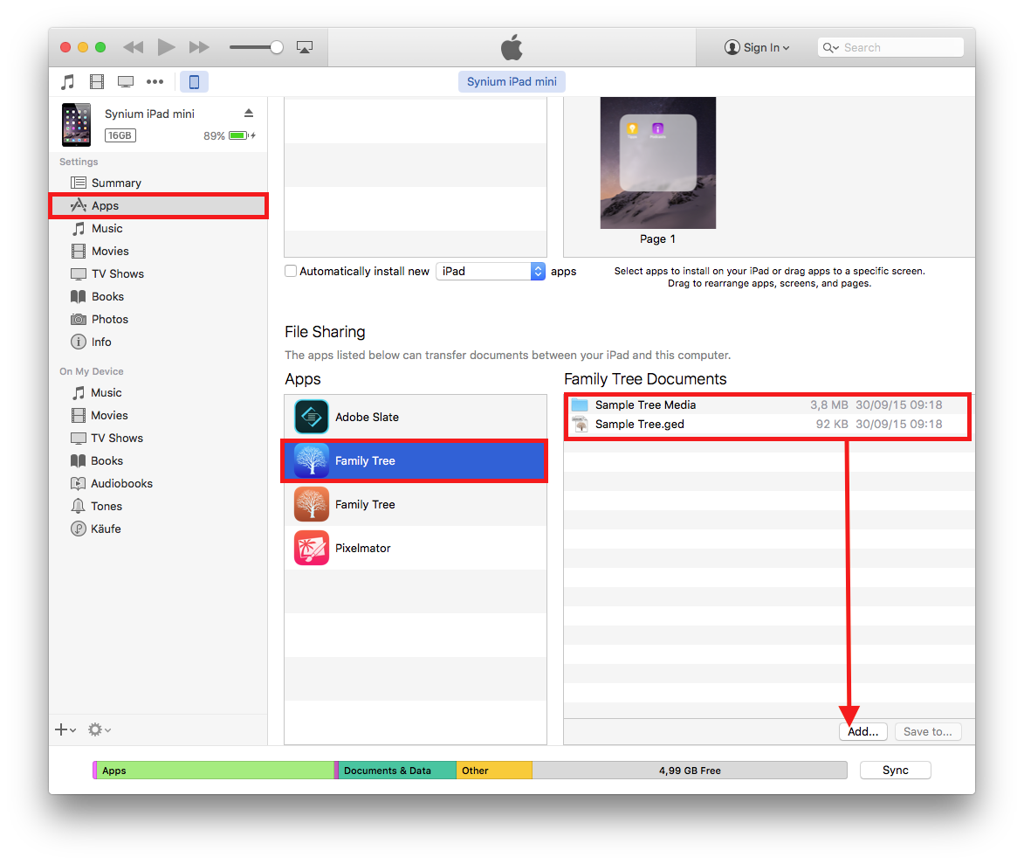Open Summary in Settings sidebar

158,183
